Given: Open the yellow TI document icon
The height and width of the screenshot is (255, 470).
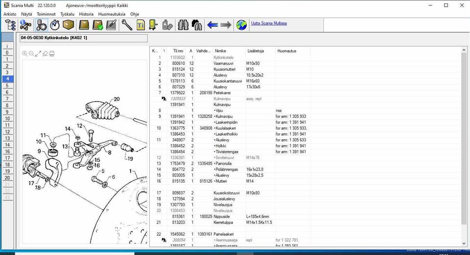Looking at the screenshot, I should 141,25.
